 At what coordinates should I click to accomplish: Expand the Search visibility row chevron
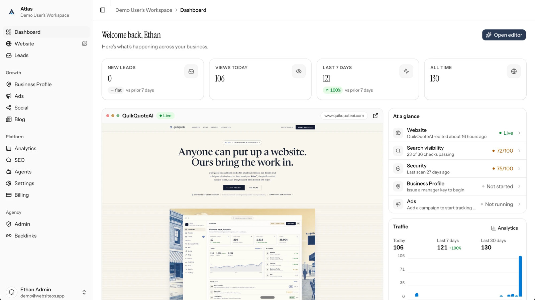point(519,151)
